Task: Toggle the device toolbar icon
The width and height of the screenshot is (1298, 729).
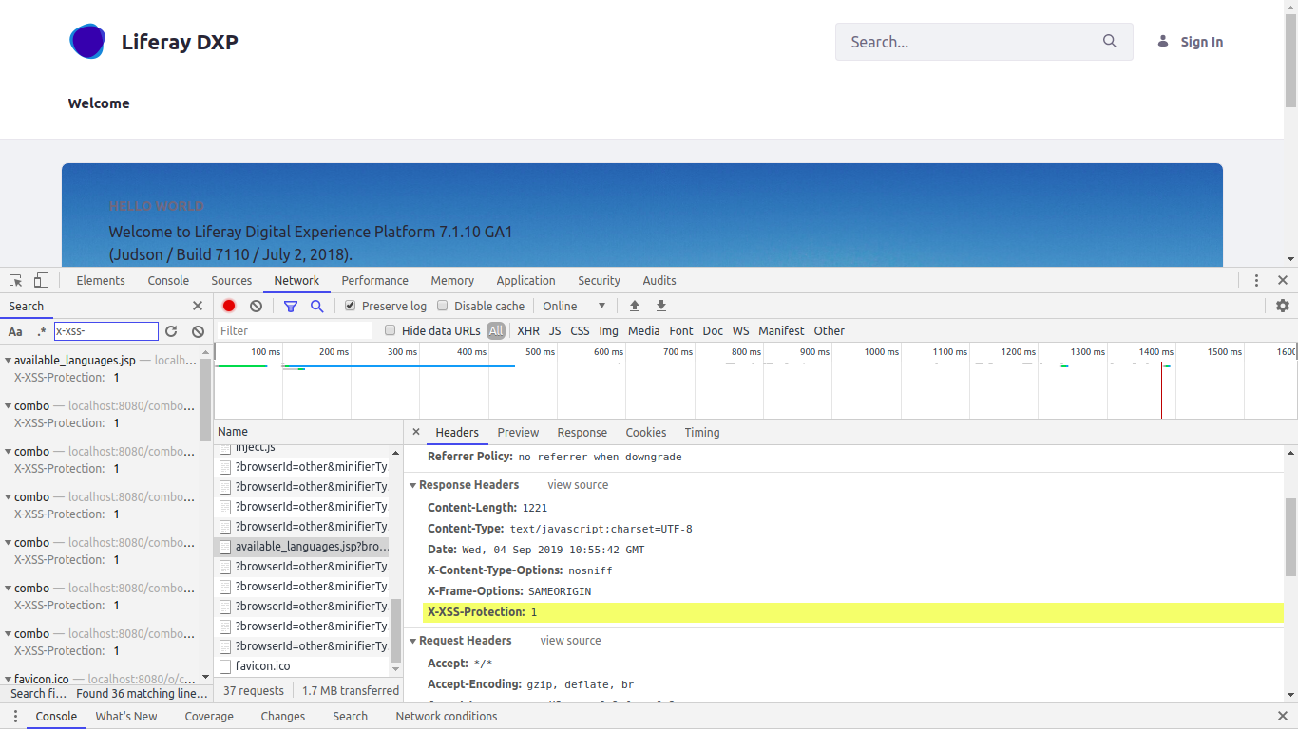Action: [41, 281]
